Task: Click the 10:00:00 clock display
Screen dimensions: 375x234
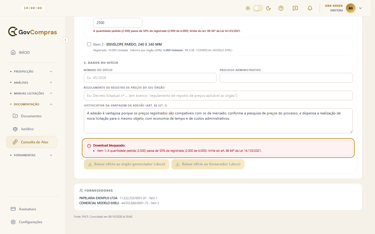Action: click(33, 8)
